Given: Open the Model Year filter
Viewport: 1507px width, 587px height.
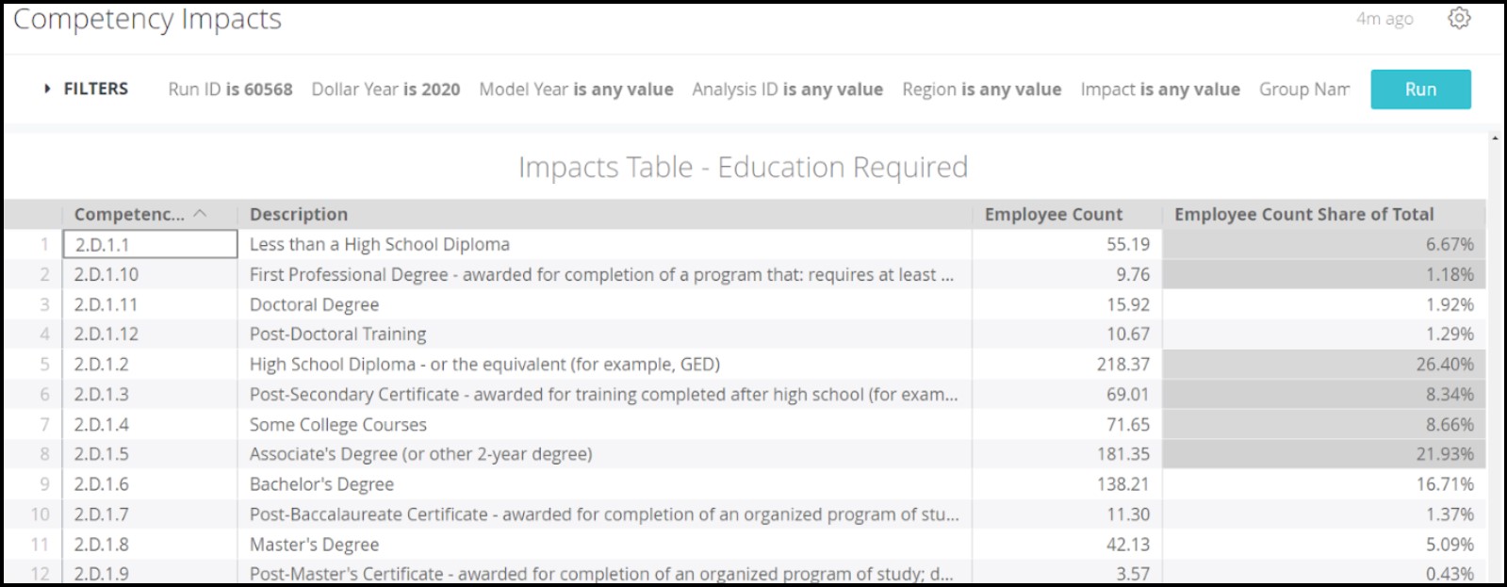Looking at the screenshot, I should pyautogui.click(x=576, y=90).
